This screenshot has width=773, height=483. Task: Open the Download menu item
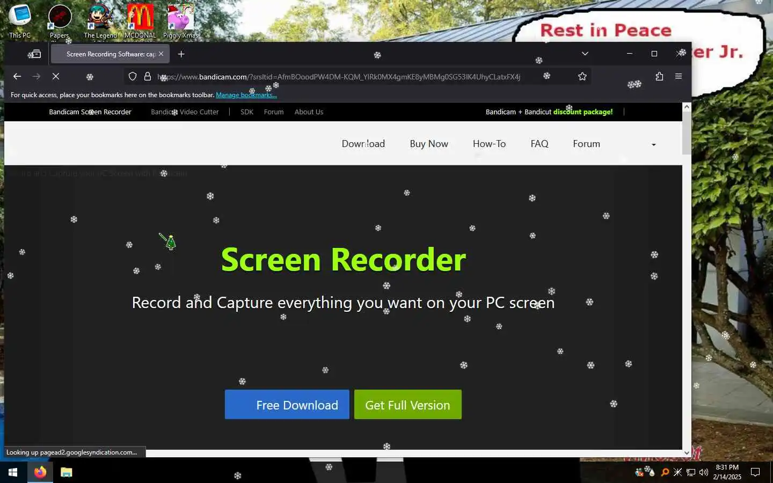pyautogui.click(x=363, y=144)
